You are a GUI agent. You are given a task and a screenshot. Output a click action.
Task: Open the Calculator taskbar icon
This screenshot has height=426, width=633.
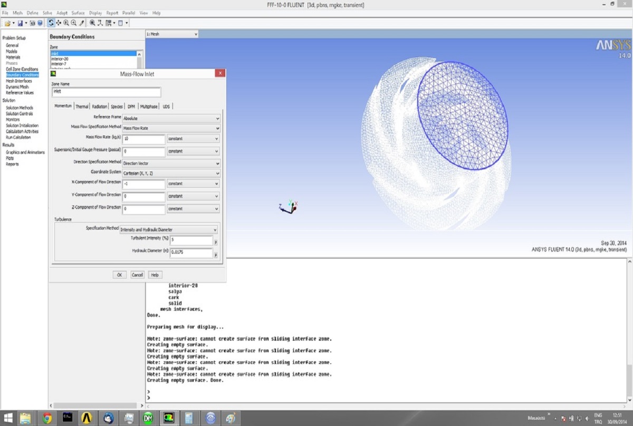click(189, 418)
